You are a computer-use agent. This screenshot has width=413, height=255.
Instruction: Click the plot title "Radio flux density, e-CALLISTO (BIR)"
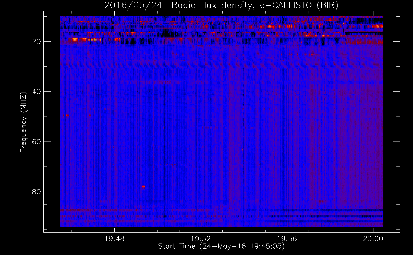[x=255, y=5]
